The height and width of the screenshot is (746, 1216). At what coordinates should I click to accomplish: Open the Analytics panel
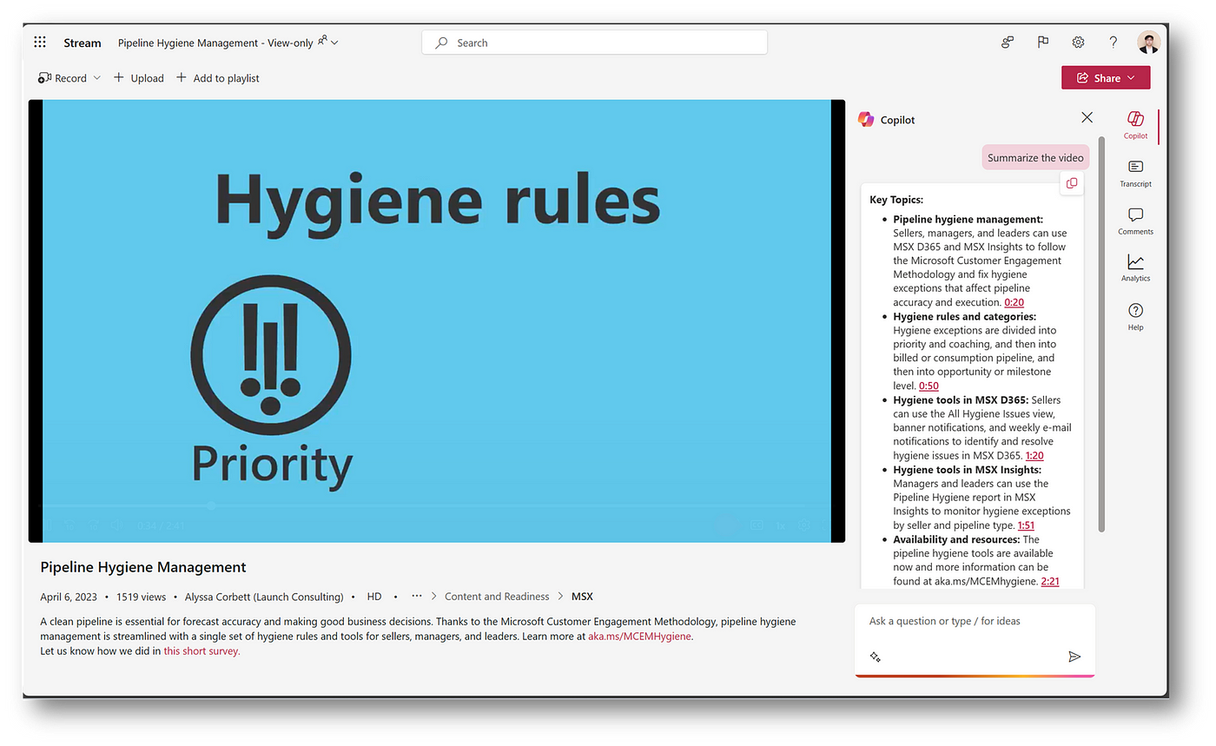[1135, 267]
